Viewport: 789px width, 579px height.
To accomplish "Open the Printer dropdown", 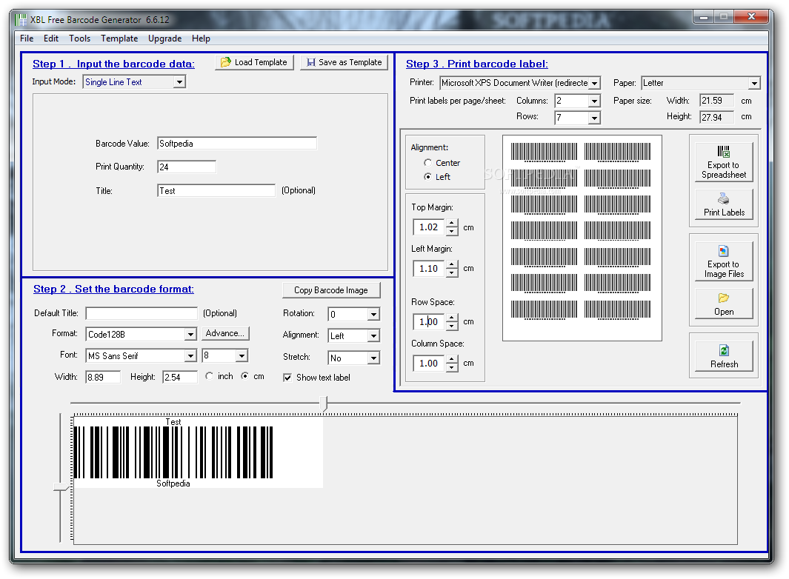I will pos(595,83).
